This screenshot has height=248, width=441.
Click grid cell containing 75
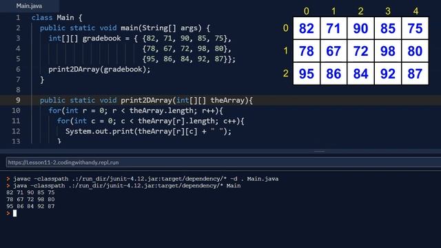pyautogui.click(x=415, y=28)
